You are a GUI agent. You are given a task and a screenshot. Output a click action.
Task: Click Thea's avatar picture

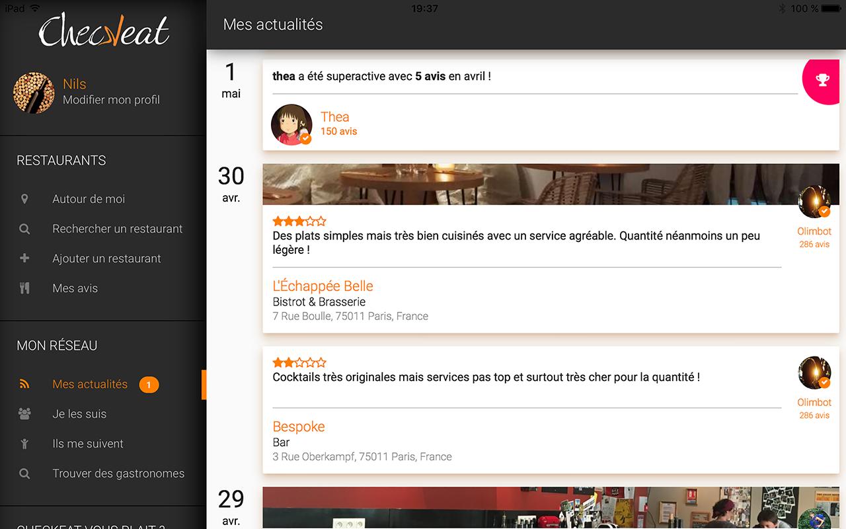[291, 124]
